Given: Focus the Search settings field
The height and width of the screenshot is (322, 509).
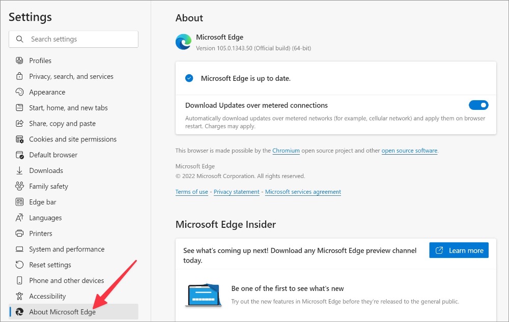Looking at the screenshot, I should 73,39.
